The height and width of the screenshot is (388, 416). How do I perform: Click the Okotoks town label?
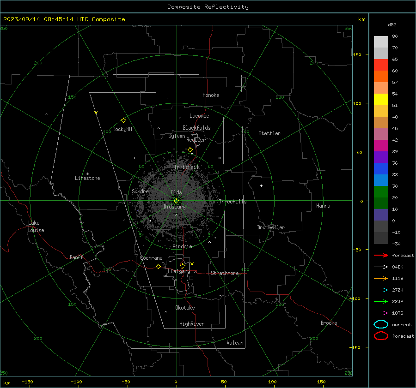click(x=185, y=308)
